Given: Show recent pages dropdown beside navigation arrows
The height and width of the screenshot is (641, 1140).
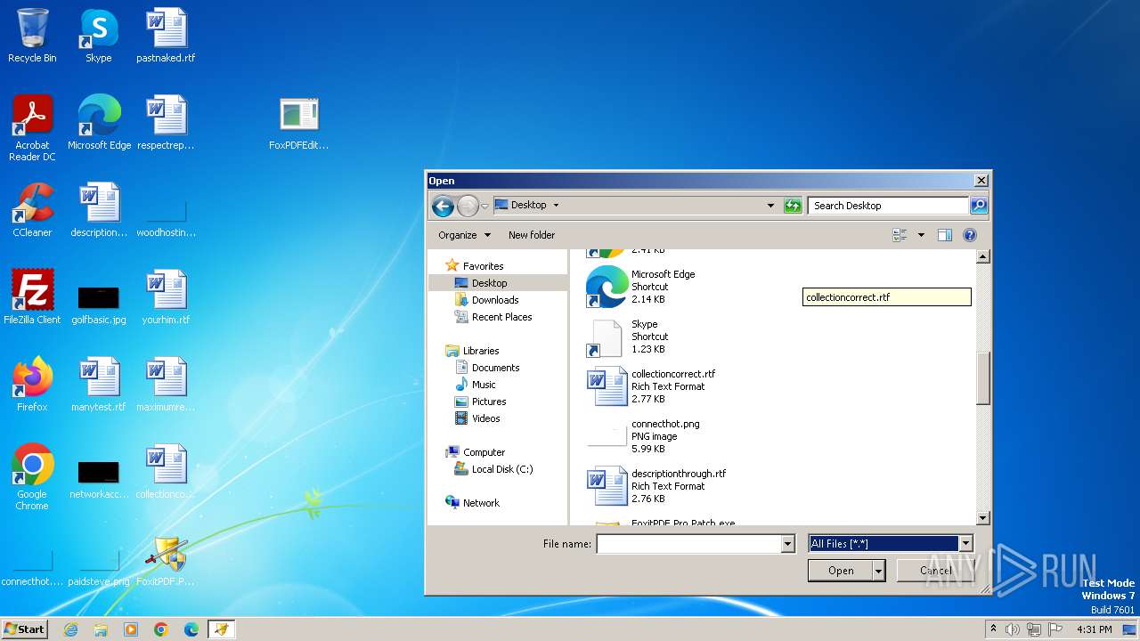Looking at the screenshot, I should pyautogui.click(x=485, y=206).
